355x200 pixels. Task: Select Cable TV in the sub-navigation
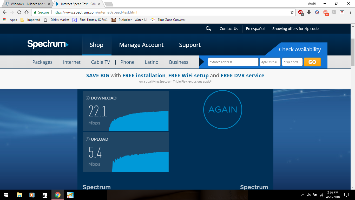click(101, 62)
